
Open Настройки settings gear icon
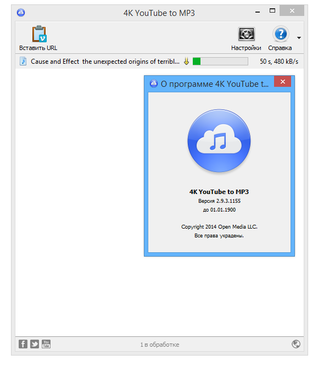246,34
